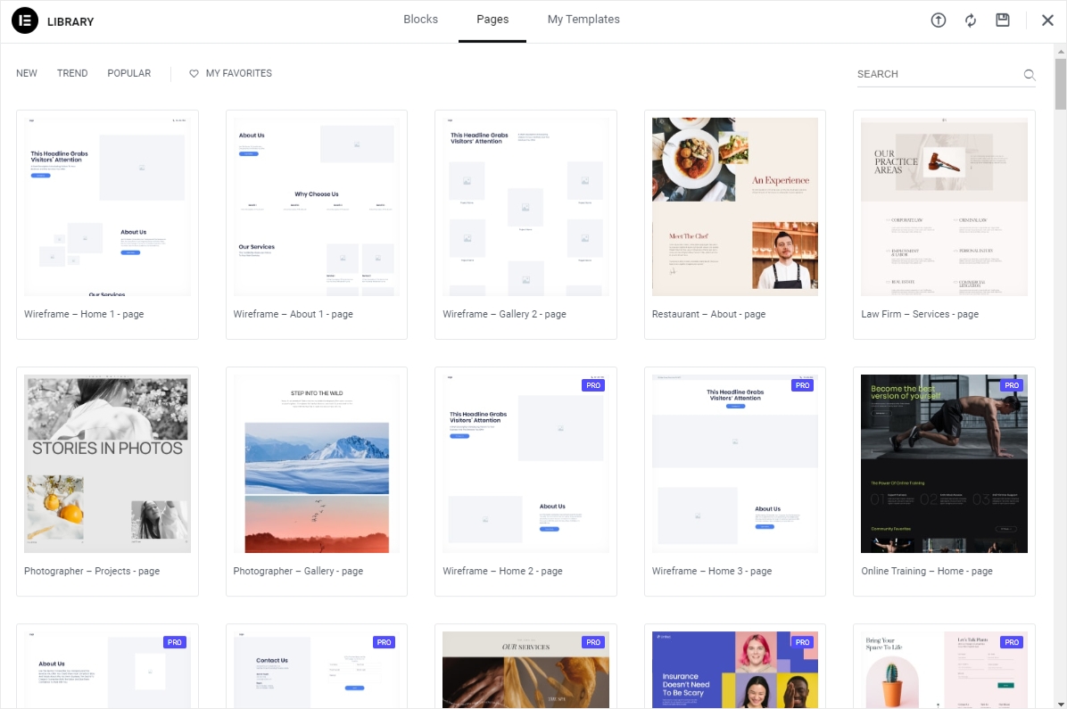Image resolution: width=1067 pixels, height=709 pixels.
Task: Open Photographer – Projects template thumbnail
Action: (x=108, y=464)
